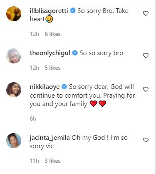Like illblissgoretti's comment with heart icon

pyautogui.click(x=146, y=13)
